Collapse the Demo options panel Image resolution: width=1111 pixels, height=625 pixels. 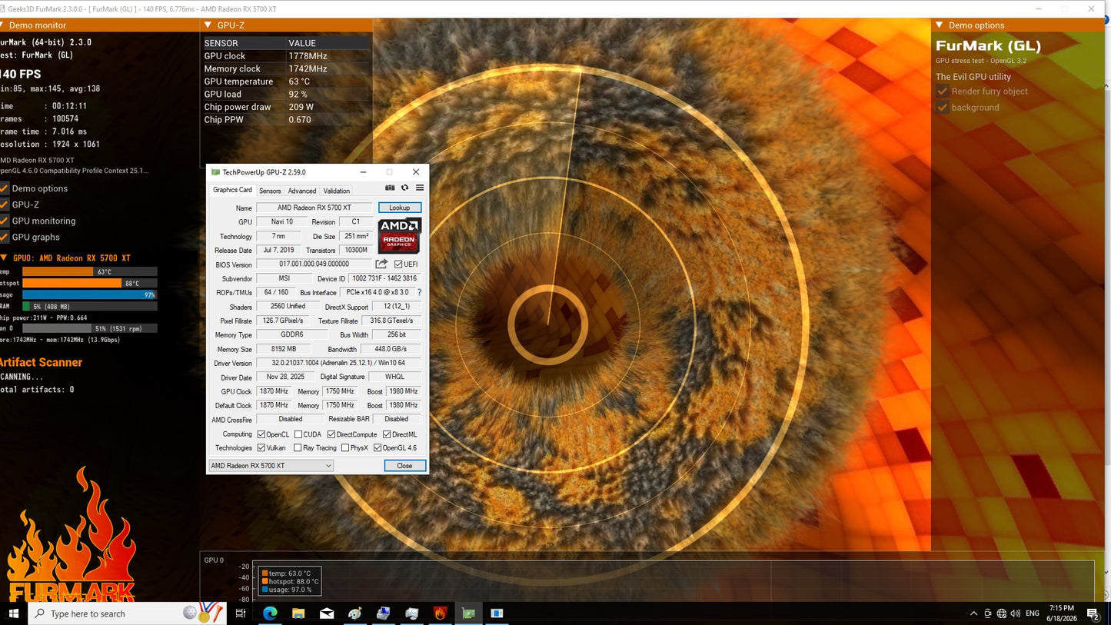pyautogui.click(x=940, y=25)
